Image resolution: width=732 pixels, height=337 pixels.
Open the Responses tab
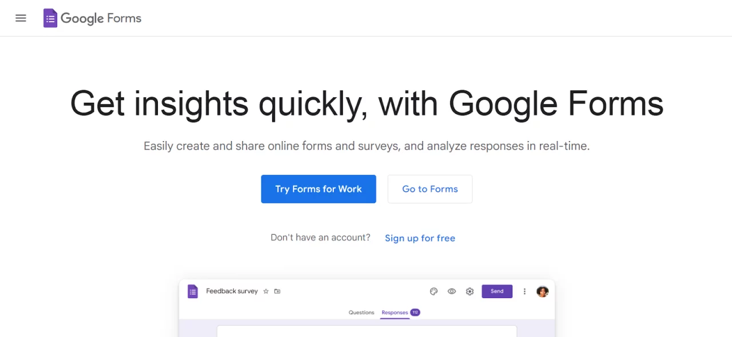(x=395, y=312)
